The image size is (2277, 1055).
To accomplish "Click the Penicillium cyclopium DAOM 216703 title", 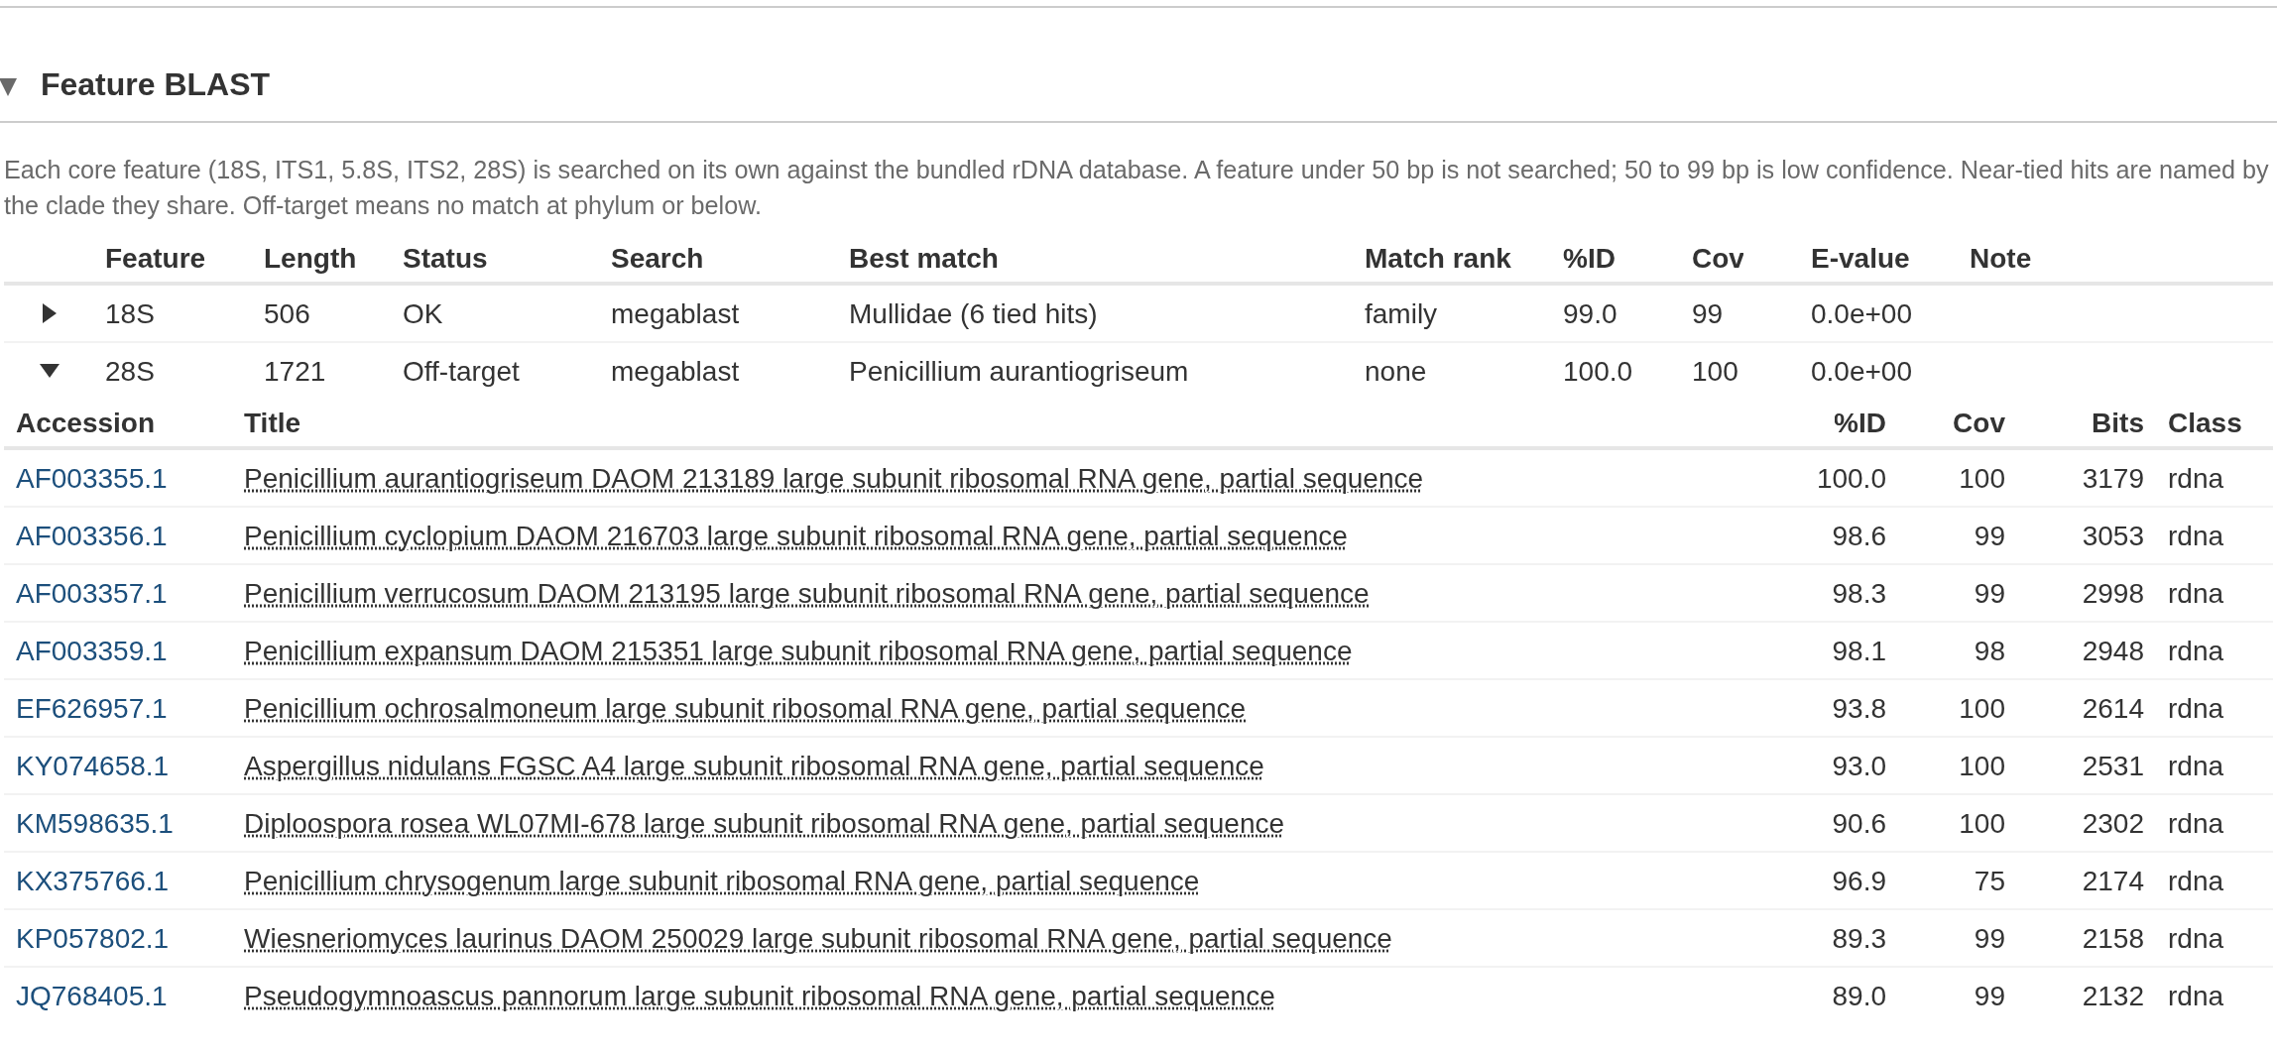I will pyautogui.click(x=795, y=536).
